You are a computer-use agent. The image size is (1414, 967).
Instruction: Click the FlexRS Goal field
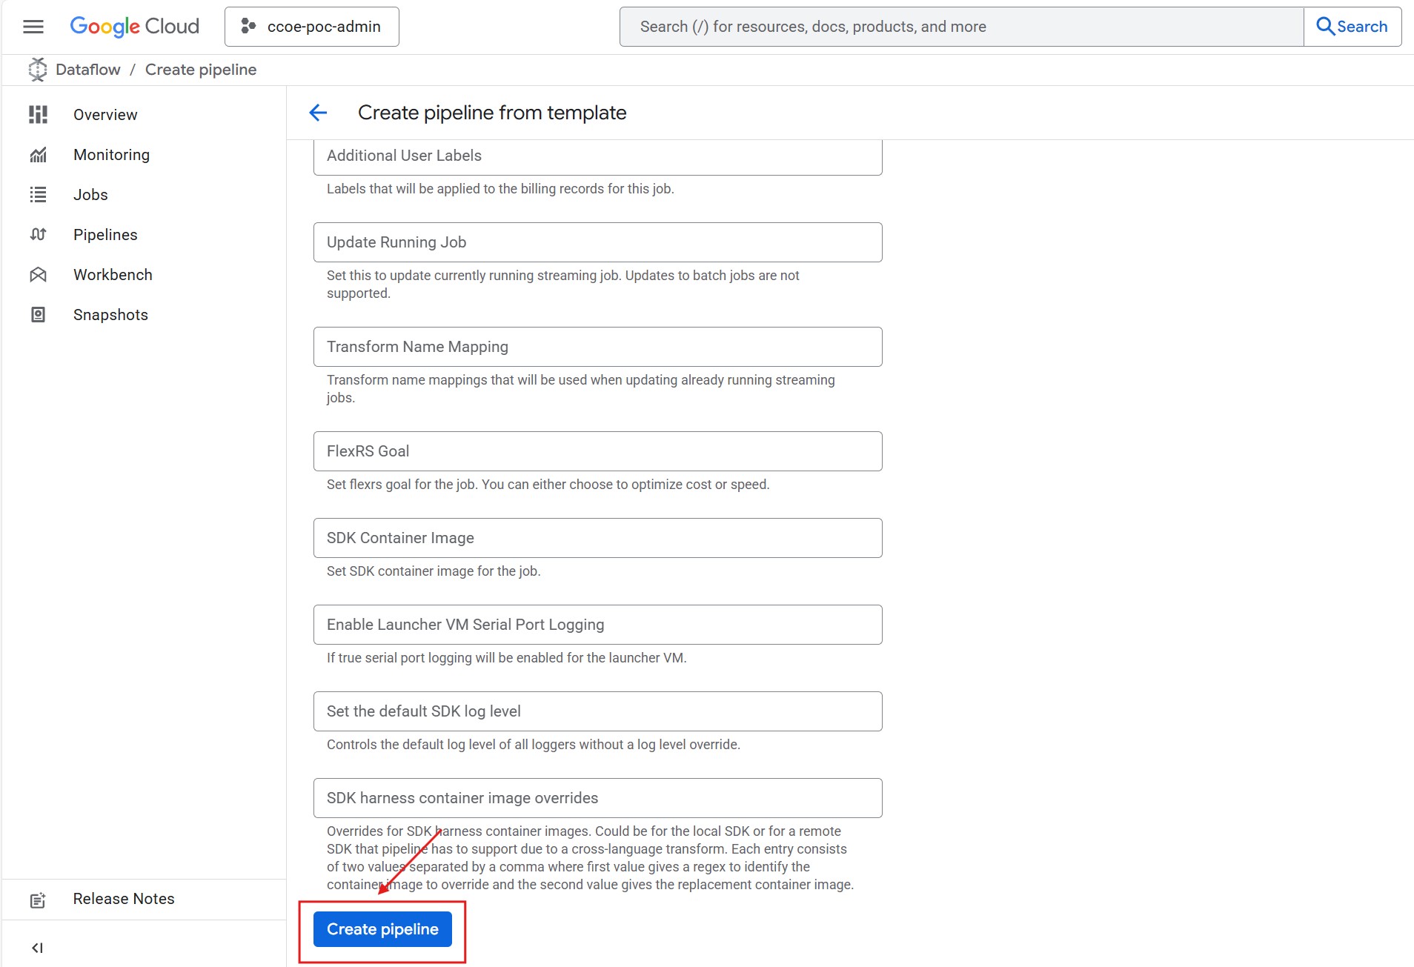click(x=597, y=451)
